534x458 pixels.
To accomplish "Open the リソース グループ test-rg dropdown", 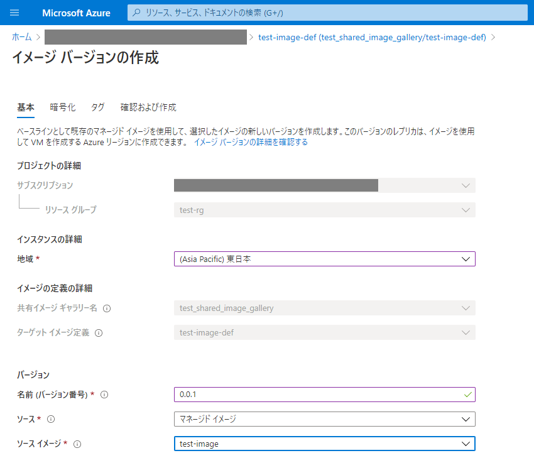I will 324,210.
